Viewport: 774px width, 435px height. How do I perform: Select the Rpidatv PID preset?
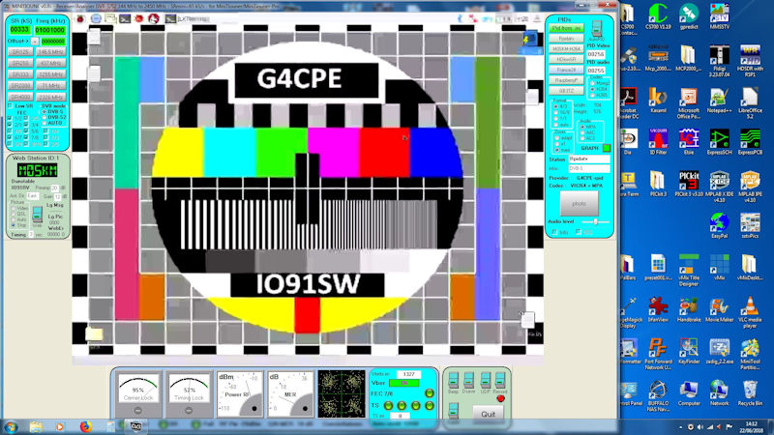(566, 39)
